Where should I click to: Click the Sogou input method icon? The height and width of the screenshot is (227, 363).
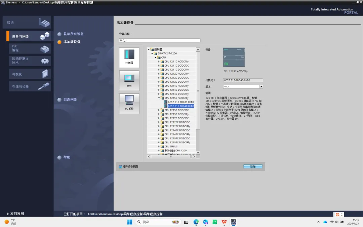[x=337, y=215]
